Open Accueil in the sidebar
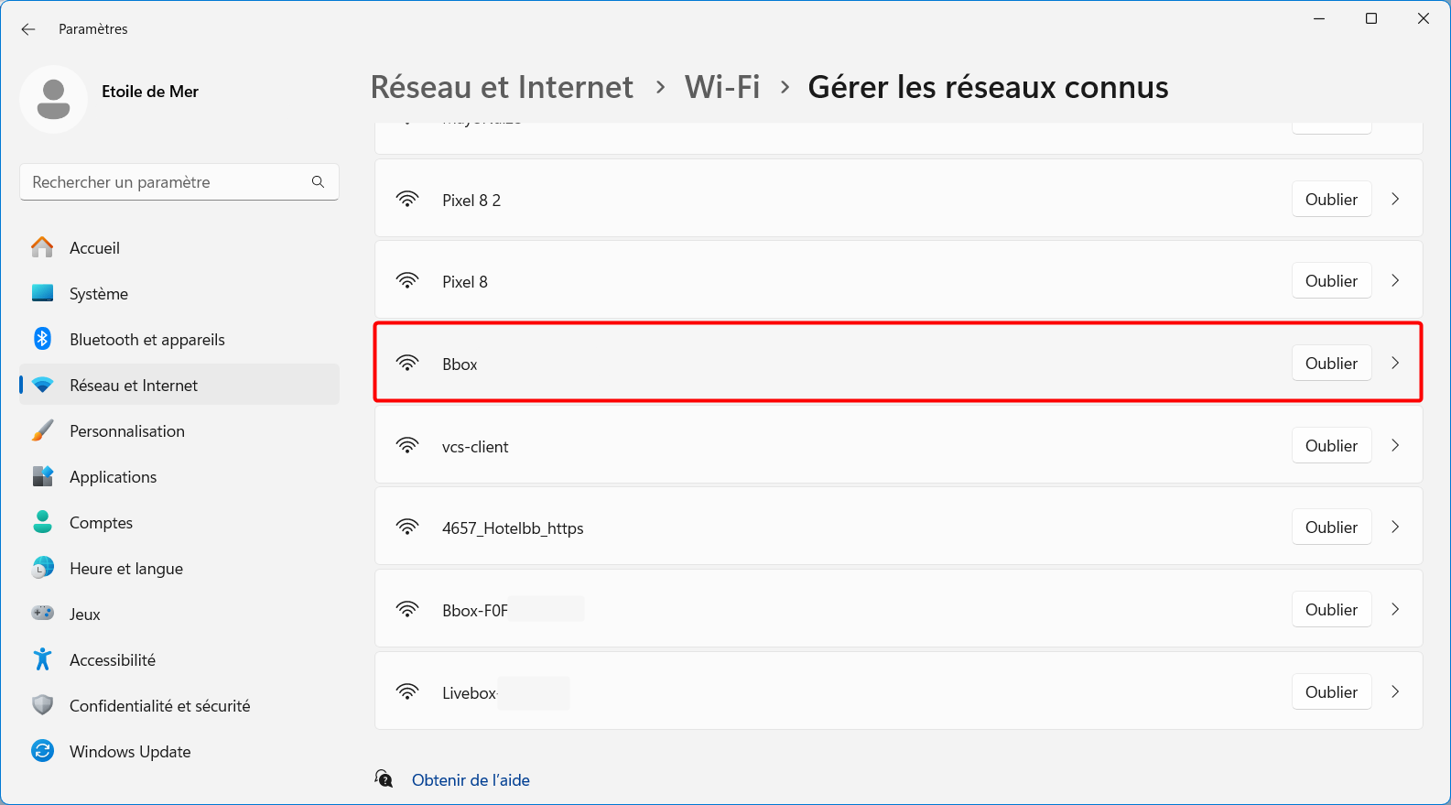Screen dimensions: 1451x805 tap(179, 247)
